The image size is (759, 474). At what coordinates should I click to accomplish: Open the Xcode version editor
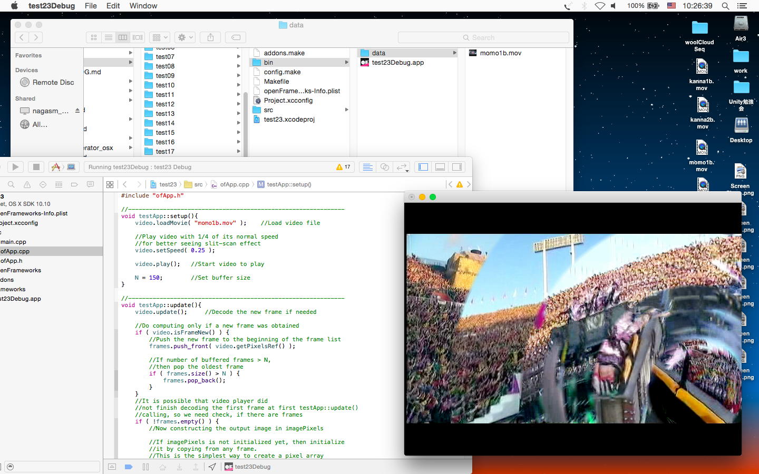[x=402, y=167]
